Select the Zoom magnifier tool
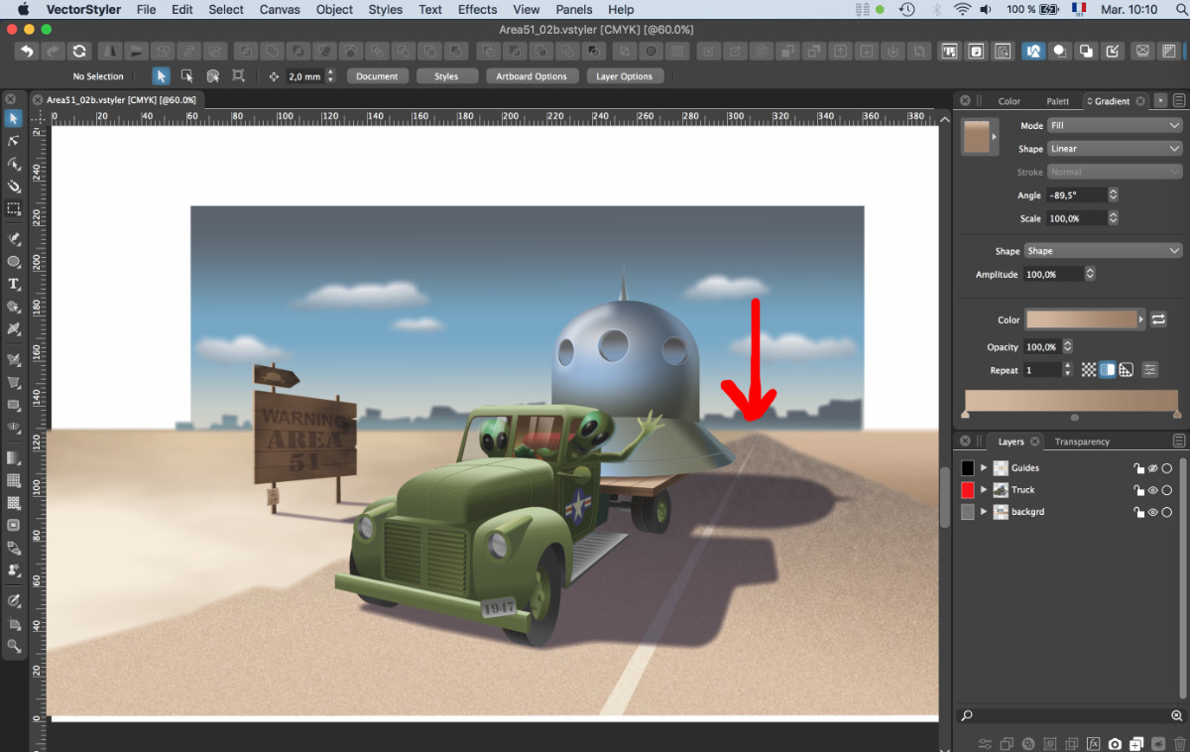Viewport: 1190px width, 752px height. [14, 646]
